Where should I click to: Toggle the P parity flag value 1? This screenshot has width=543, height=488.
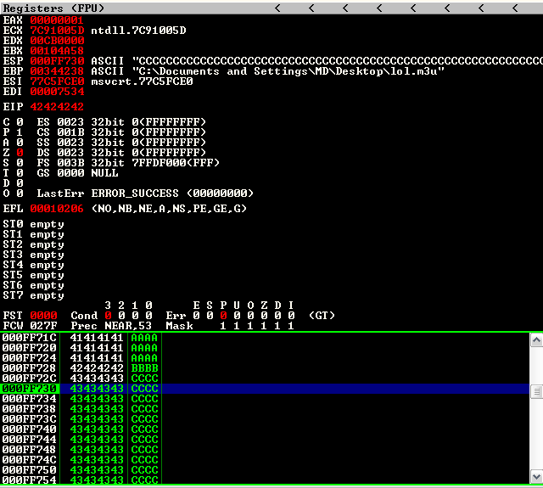20,132
